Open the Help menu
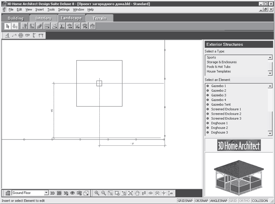 tap(91, 10)
